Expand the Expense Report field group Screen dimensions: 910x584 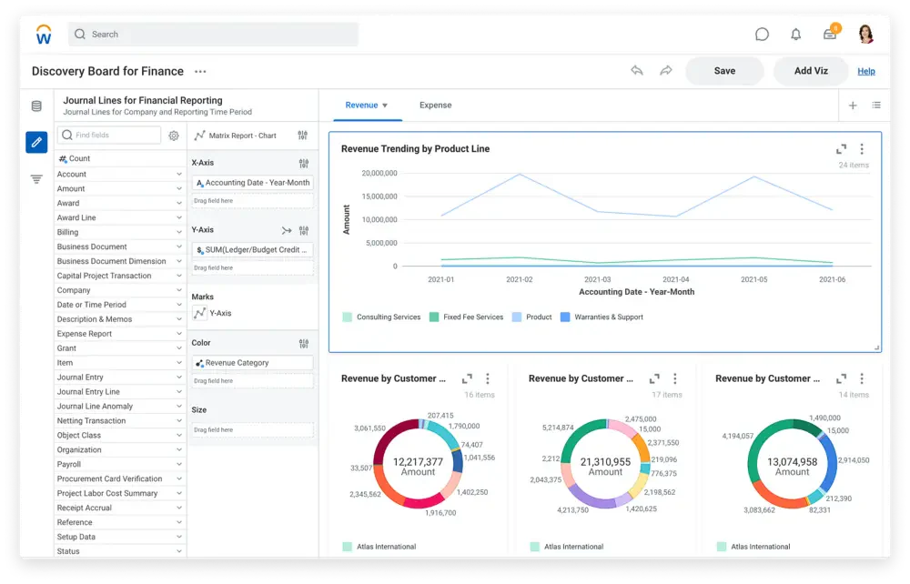[179, 334]
